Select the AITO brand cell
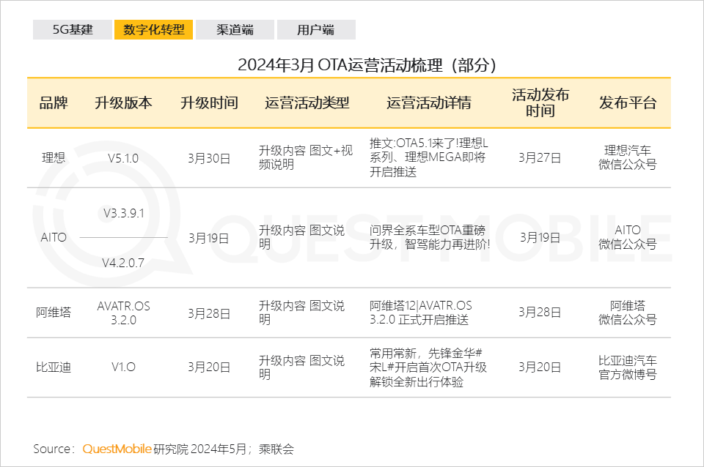 54,238
